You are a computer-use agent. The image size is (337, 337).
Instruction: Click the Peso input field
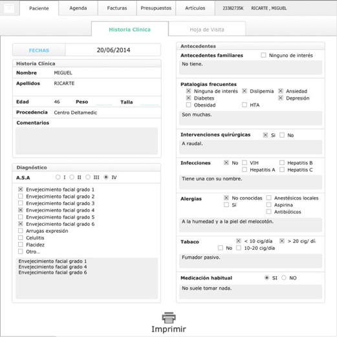(x=103, y=102)
